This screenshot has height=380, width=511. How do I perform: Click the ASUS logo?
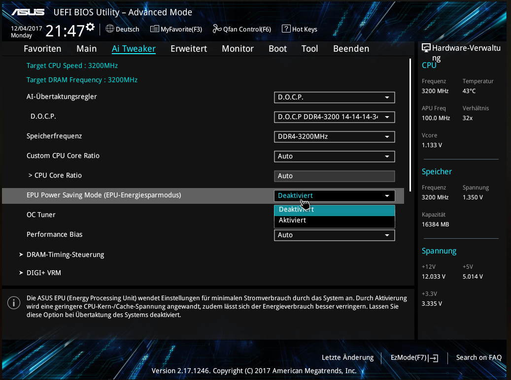point(28,12)
